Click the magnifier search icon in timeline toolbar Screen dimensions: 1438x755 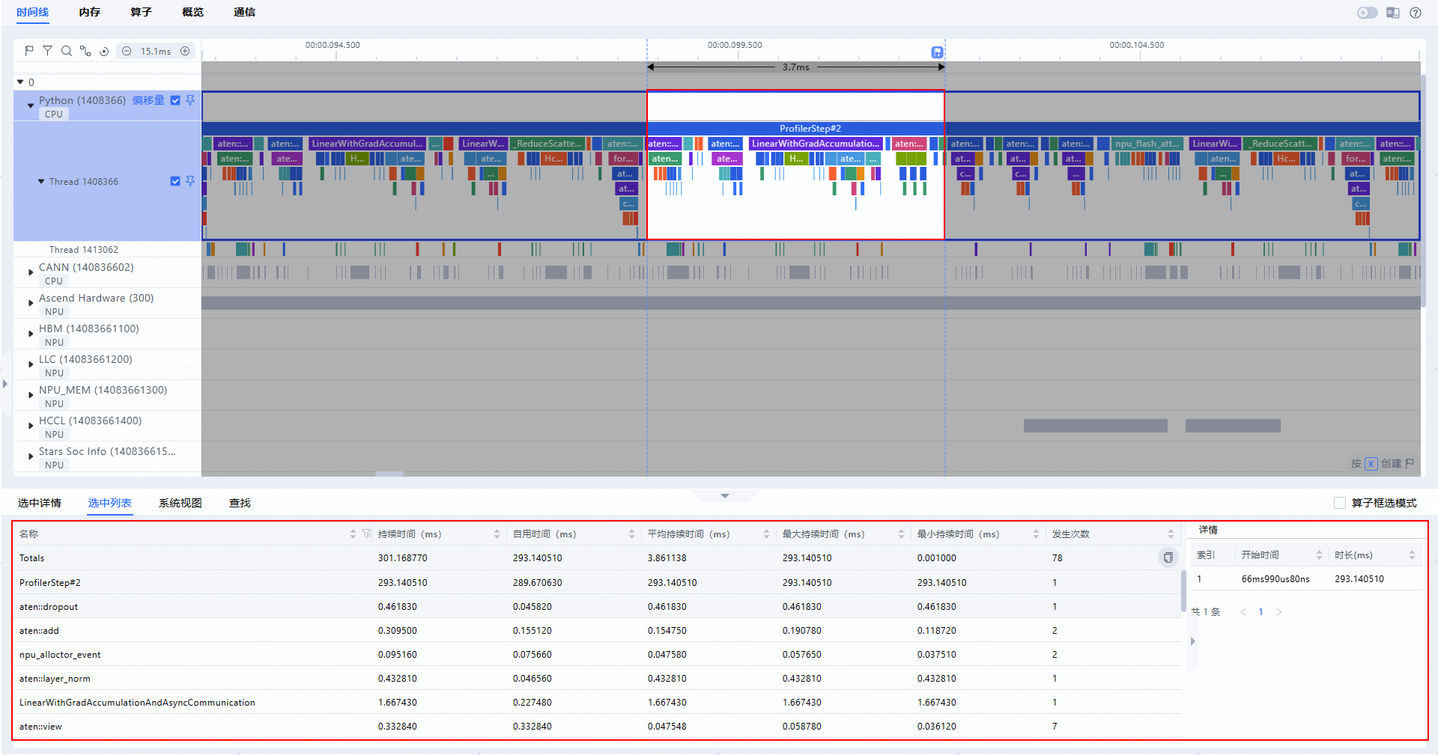66,51
